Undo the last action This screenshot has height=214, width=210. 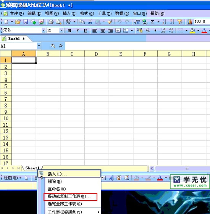(120, 22)
